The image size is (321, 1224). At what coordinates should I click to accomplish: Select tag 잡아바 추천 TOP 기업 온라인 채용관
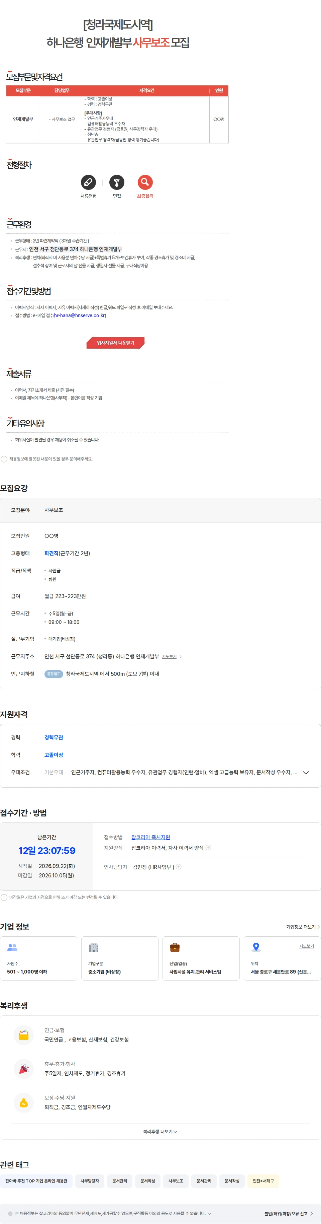(36, 1181)
